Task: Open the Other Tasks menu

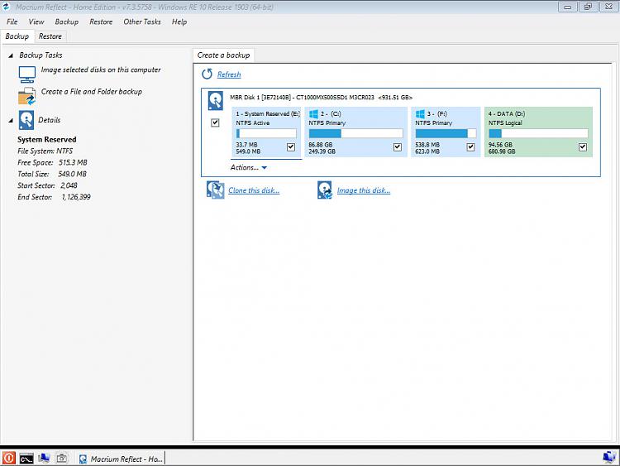Action: click(x=142, y=22)
